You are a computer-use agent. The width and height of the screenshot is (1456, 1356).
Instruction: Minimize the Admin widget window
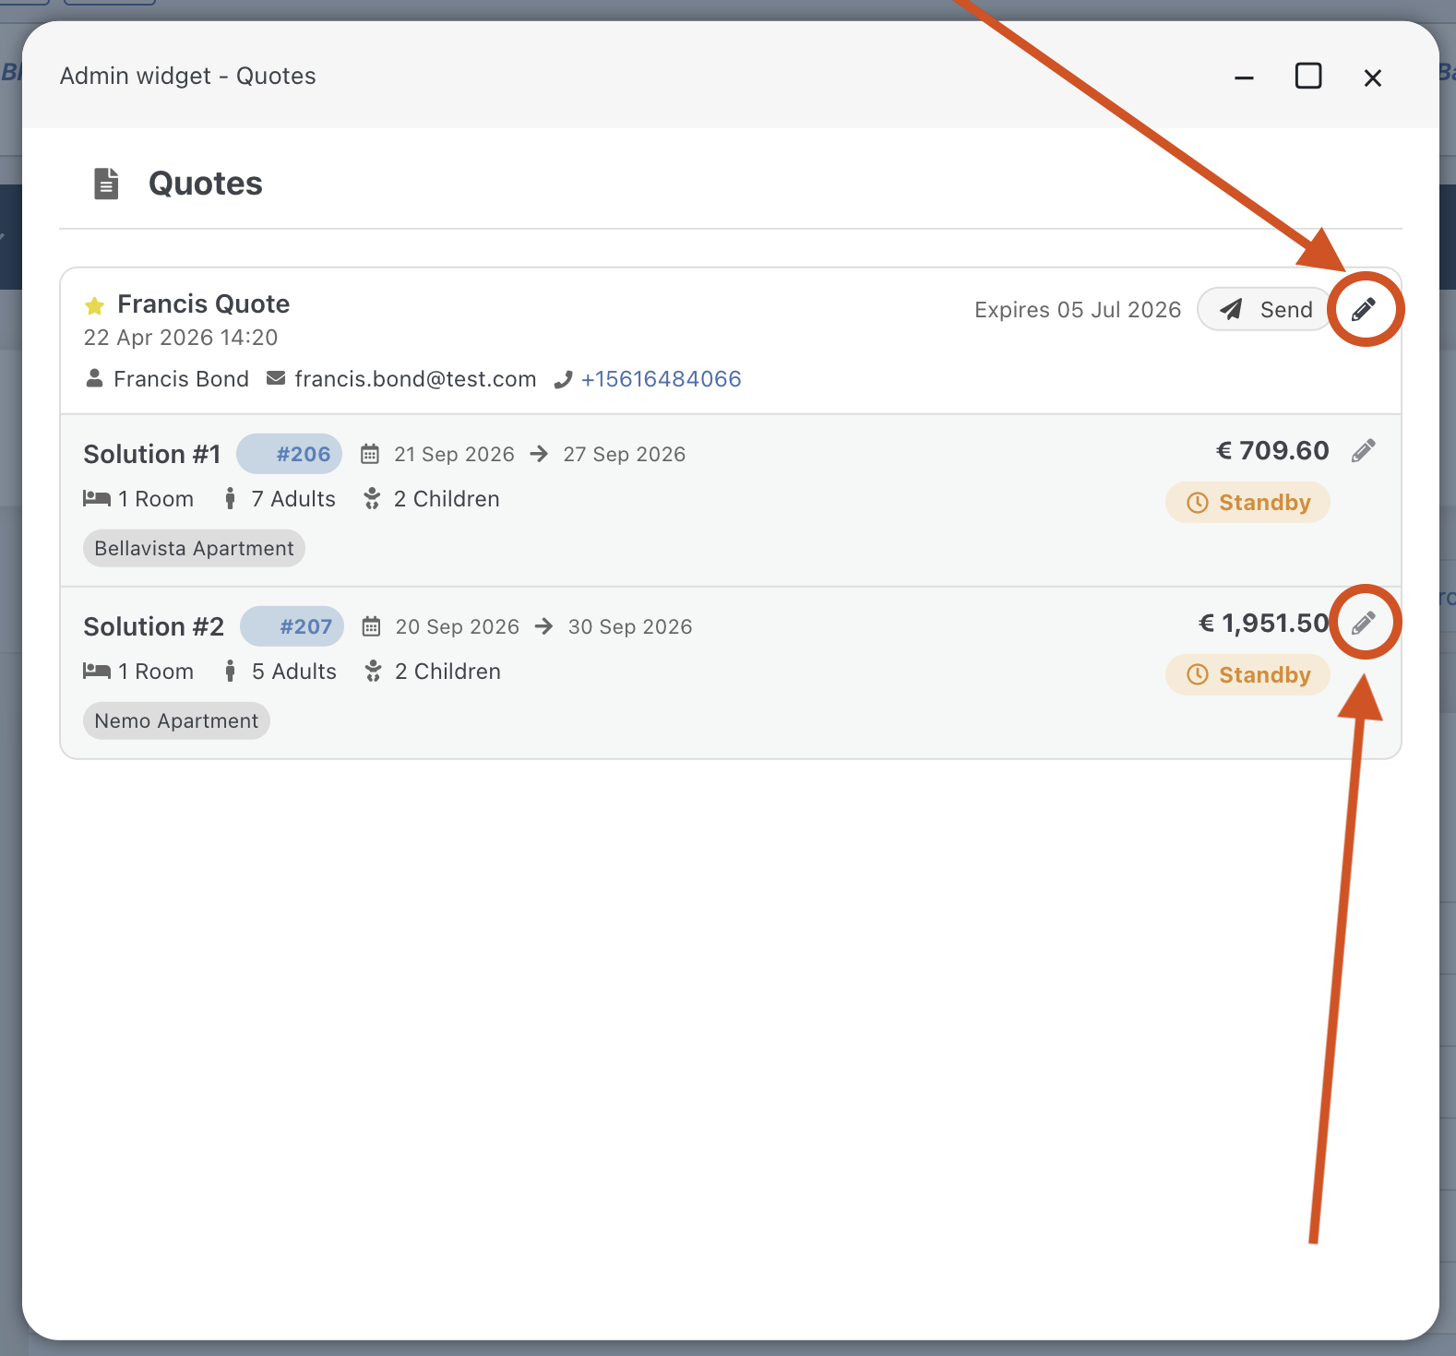pos(1244,77)
